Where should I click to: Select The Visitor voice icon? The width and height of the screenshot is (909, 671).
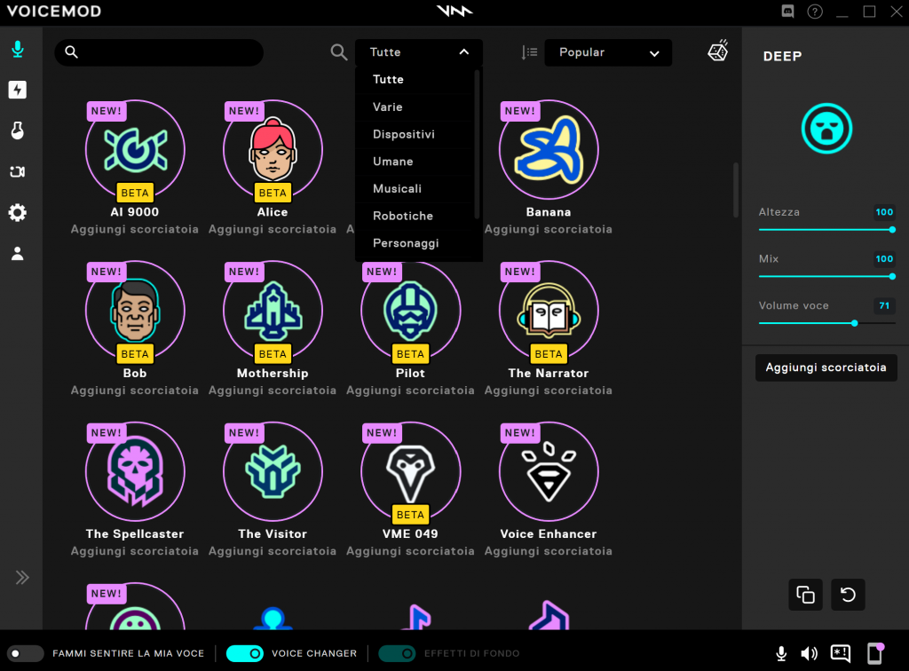coord(273,471)
